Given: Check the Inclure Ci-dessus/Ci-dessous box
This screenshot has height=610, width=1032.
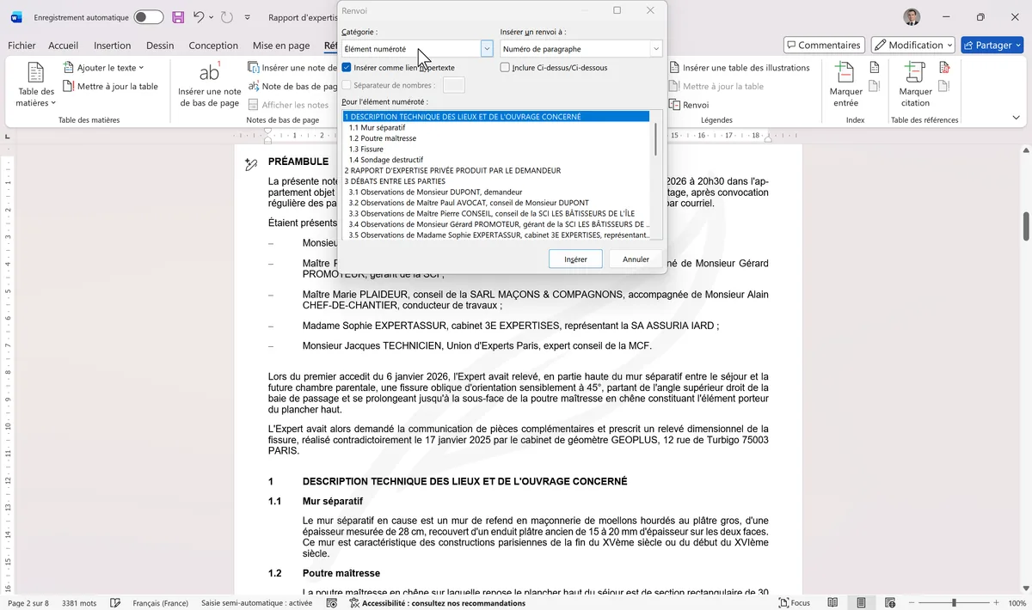Looking at the screenshot, I should pos(506,68).
